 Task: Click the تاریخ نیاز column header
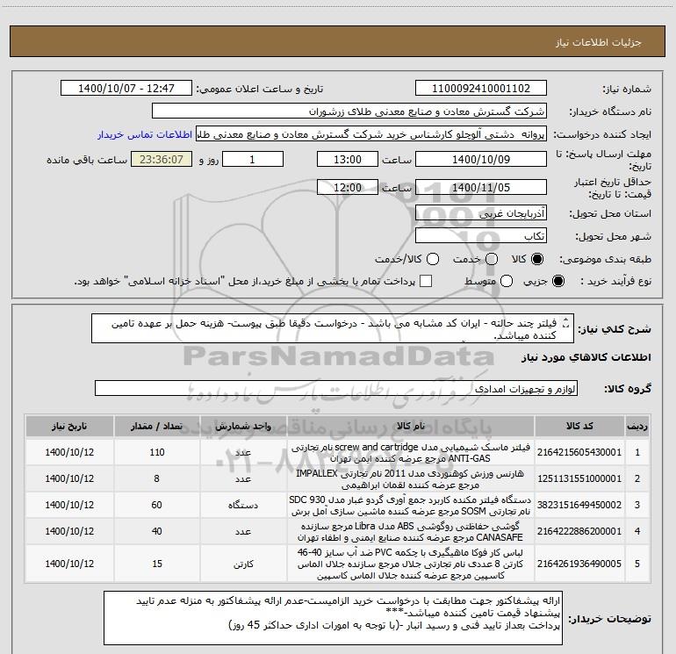[x=69, y=426]
